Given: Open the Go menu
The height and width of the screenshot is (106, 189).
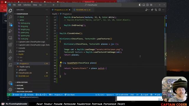Looking at the screenshot, I should coord(40,5).
